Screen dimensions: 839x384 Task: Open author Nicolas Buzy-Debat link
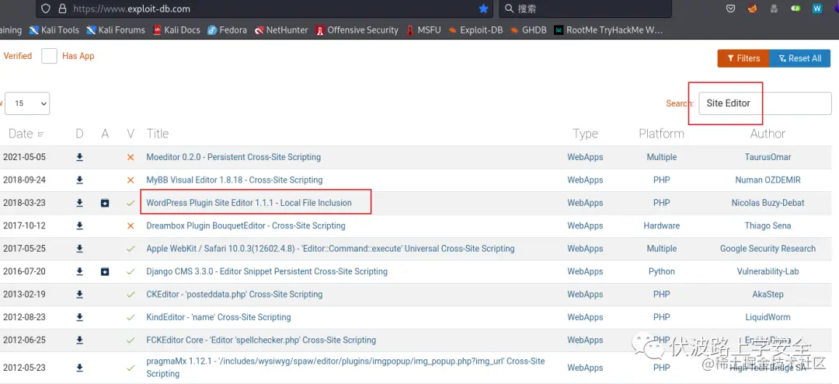coord(768,203)
